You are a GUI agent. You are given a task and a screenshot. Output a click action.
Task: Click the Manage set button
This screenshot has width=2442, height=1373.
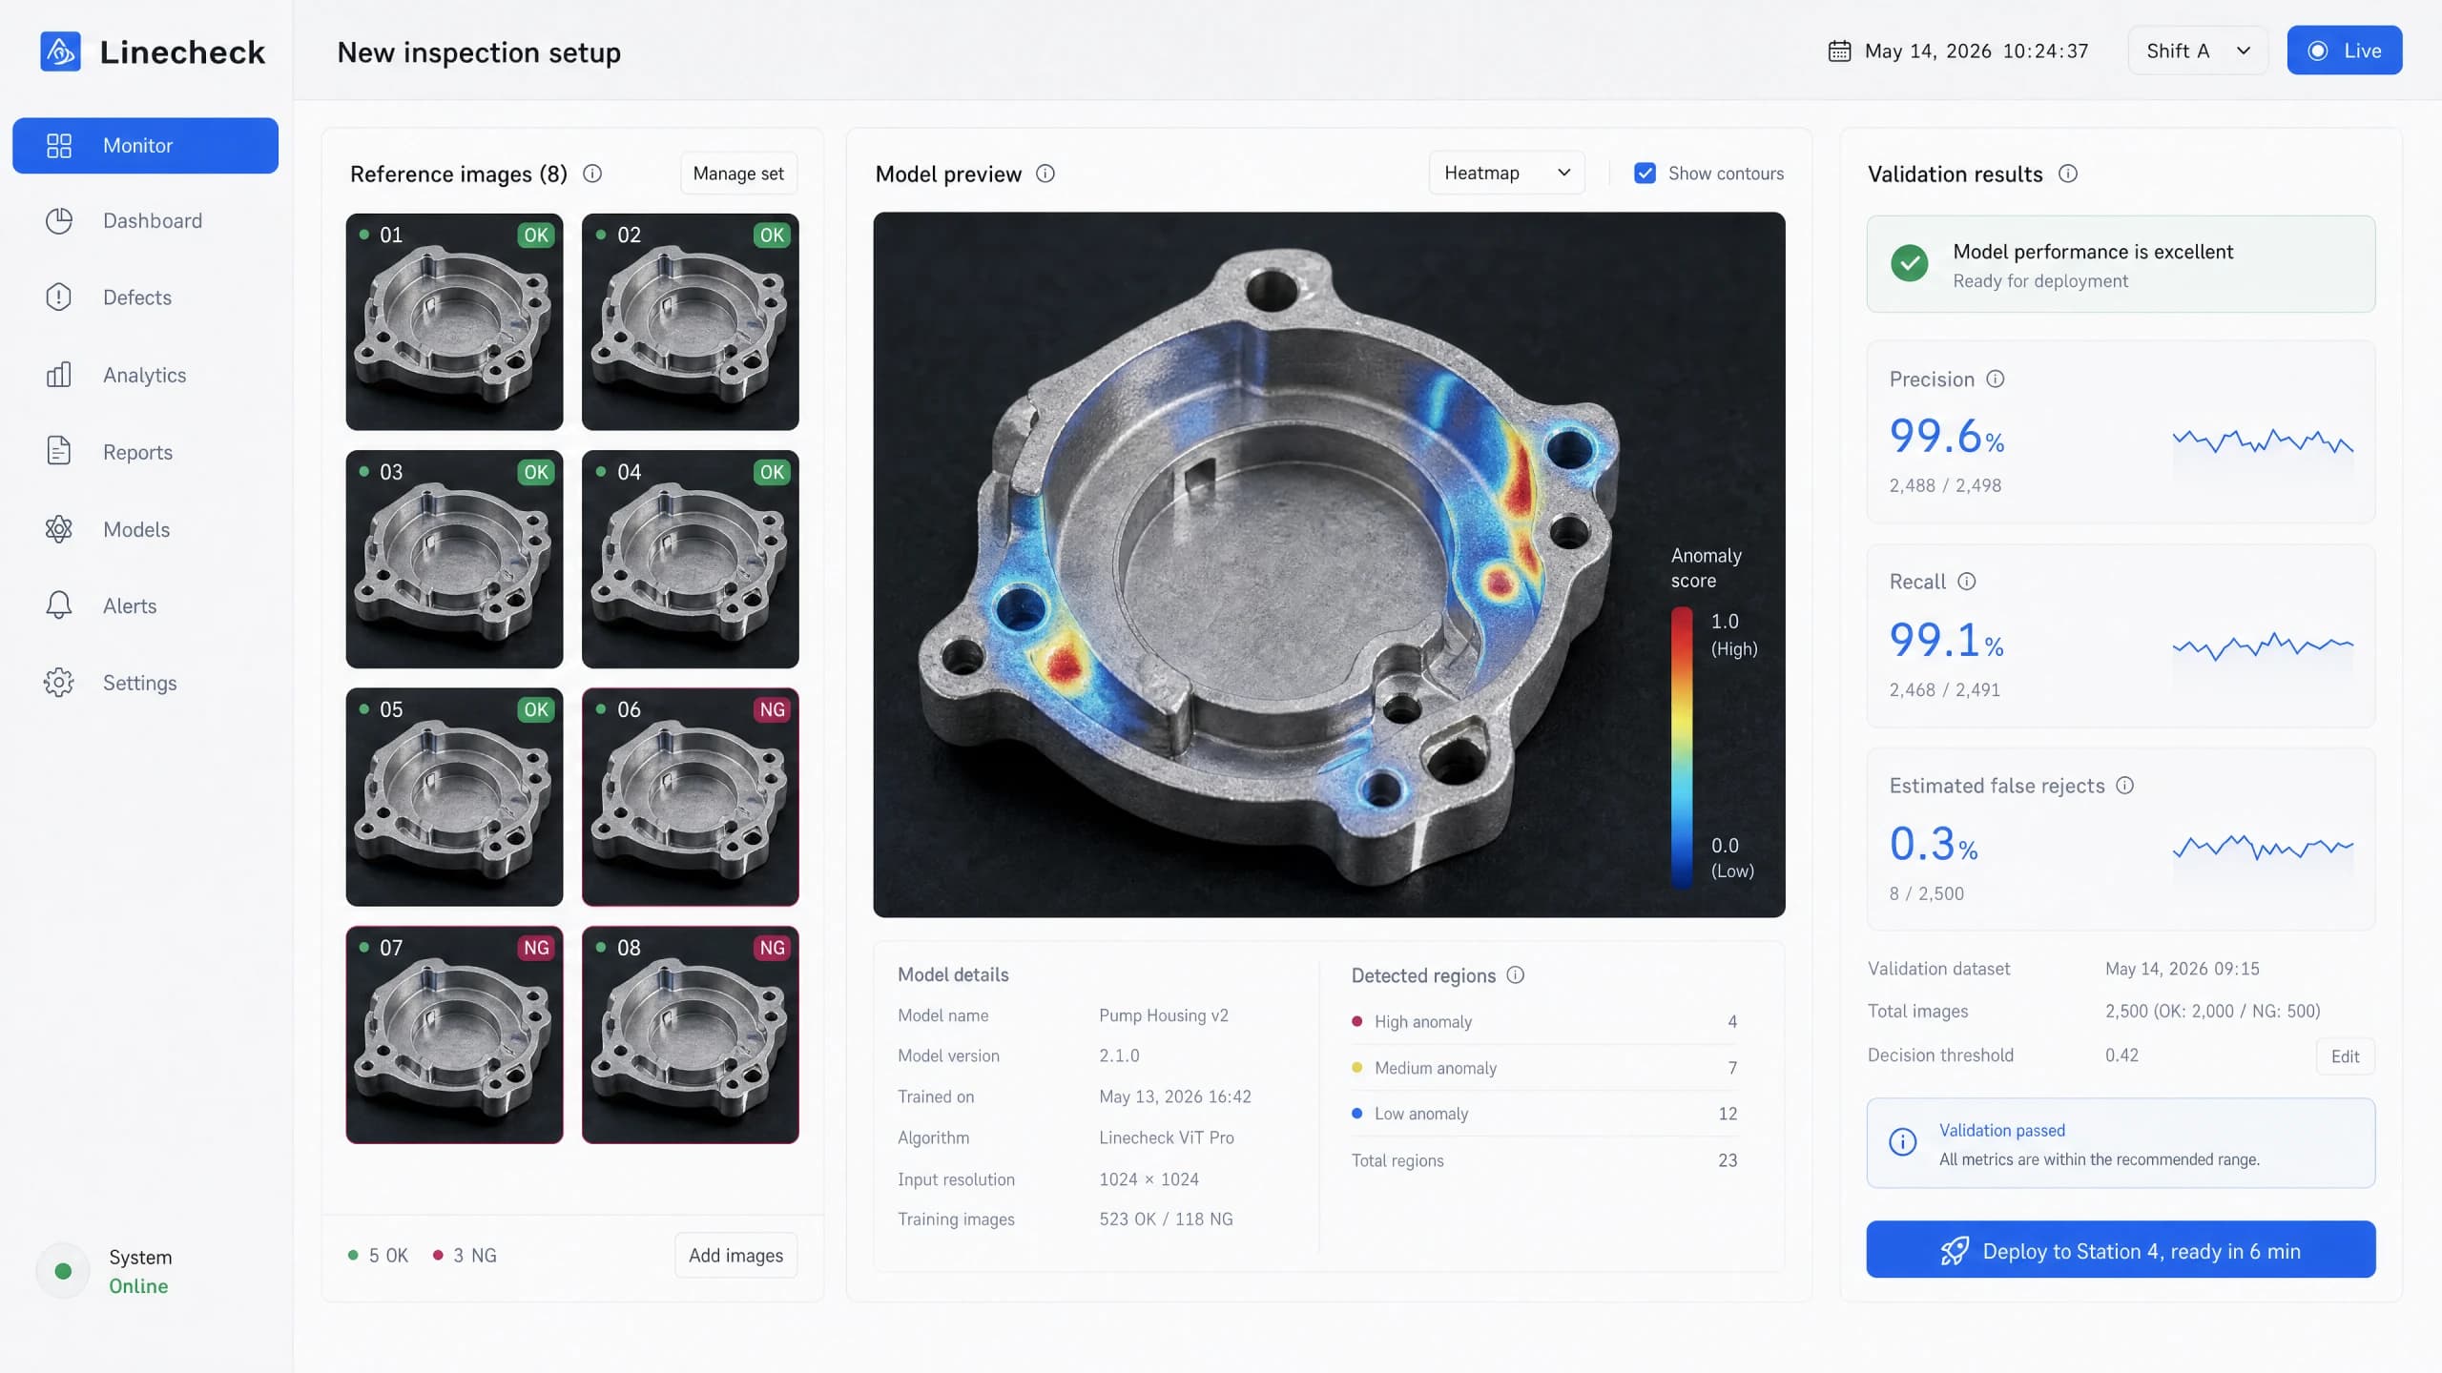[738, 174]
